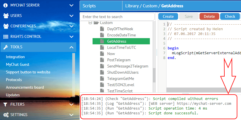
Task: Click the Settings gears icon
Action: point(6,115)
